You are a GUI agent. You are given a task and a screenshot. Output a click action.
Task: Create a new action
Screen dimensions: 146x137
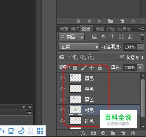pos(122,21)
